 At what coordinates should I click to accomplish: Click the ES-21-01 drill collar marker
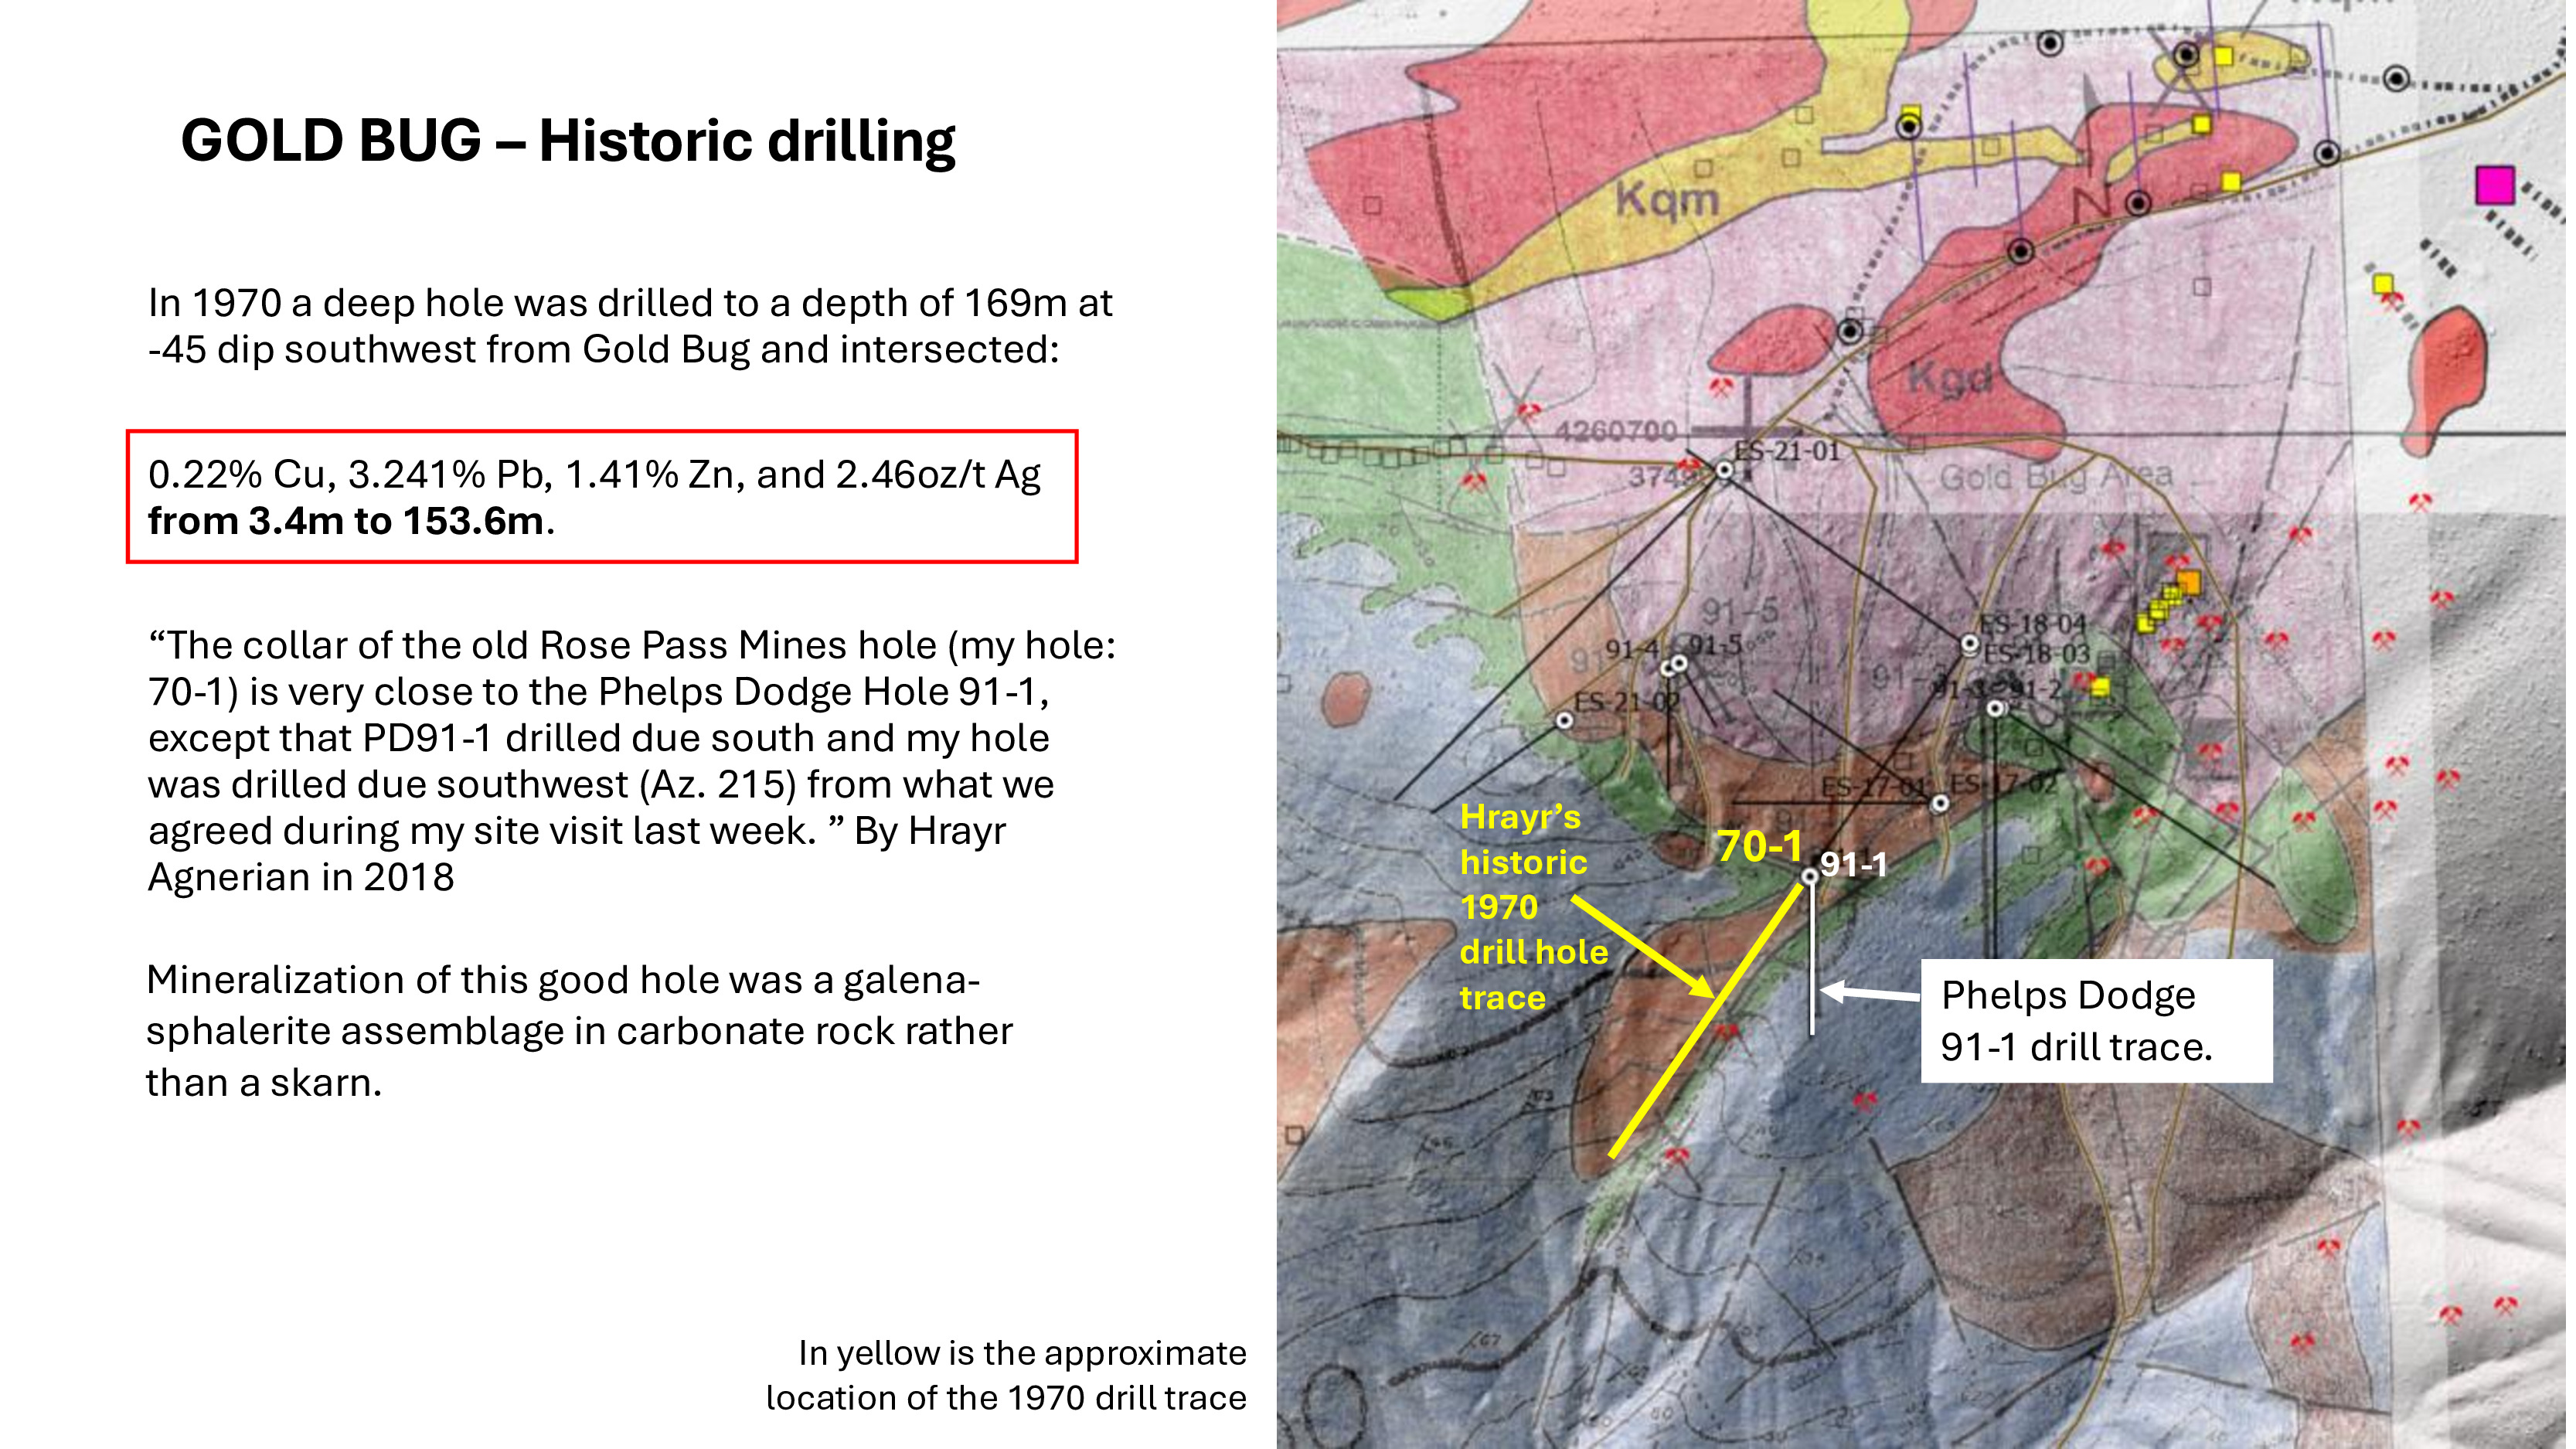click(1724, 470)
